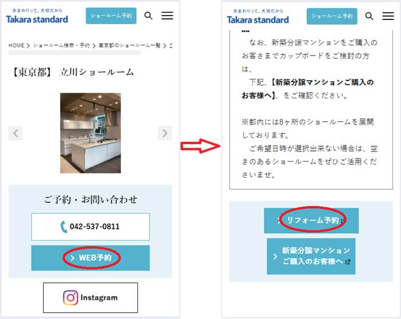Click 新築分譲マンションご購入のお客様へ button
This screenshot has width=401, height=319.
pos(311,256)
